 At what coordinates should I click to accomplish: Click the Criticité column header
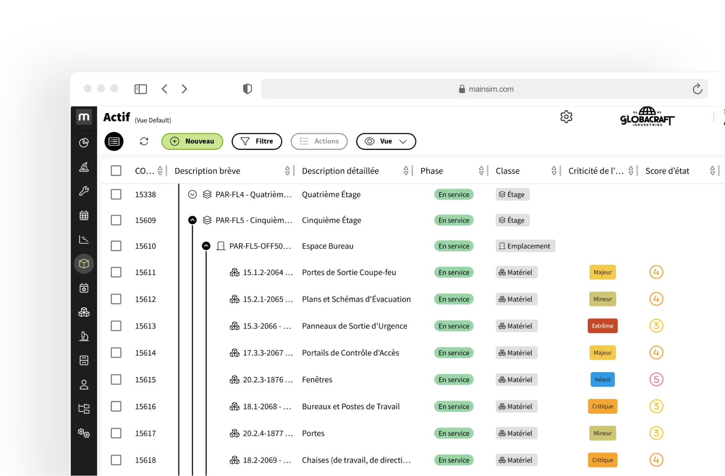596,171
